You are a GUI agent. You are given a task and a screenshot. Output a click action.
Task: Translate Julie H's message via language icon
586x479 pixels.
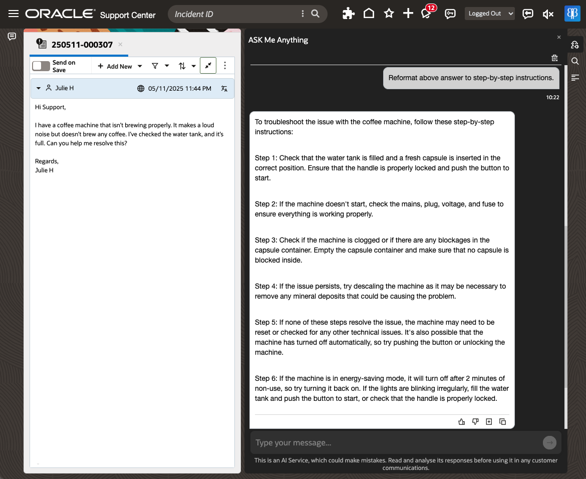(224, 88)
